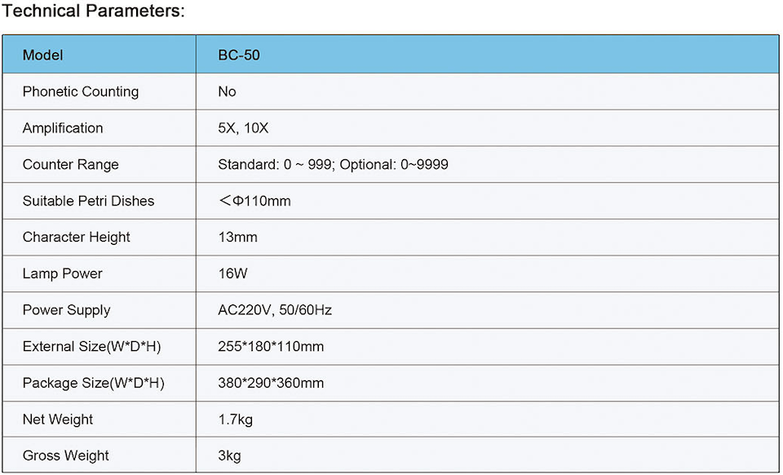Select the 'Suitable Petri Dishes' label

[88, 201]
